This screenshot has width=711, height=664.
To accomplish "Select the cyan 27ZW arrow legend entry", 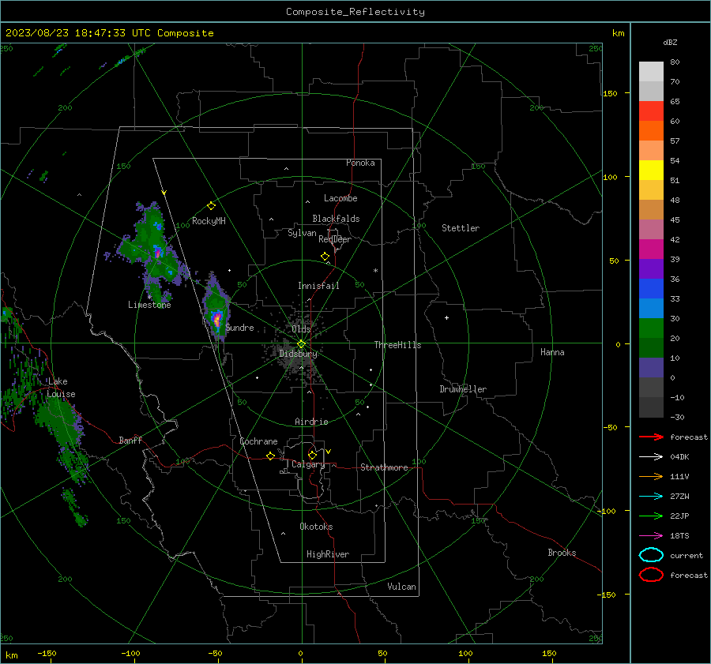I will tap(651, 497).
